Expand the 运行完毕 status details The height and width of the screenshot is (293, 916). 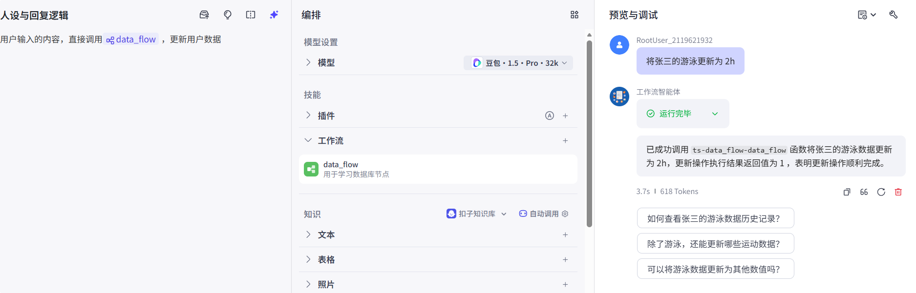click(715, 113)
